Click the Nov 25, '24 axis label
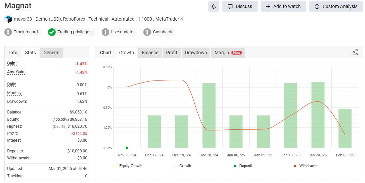Viewport: 365px width, 183px height. tap(127, 155)
